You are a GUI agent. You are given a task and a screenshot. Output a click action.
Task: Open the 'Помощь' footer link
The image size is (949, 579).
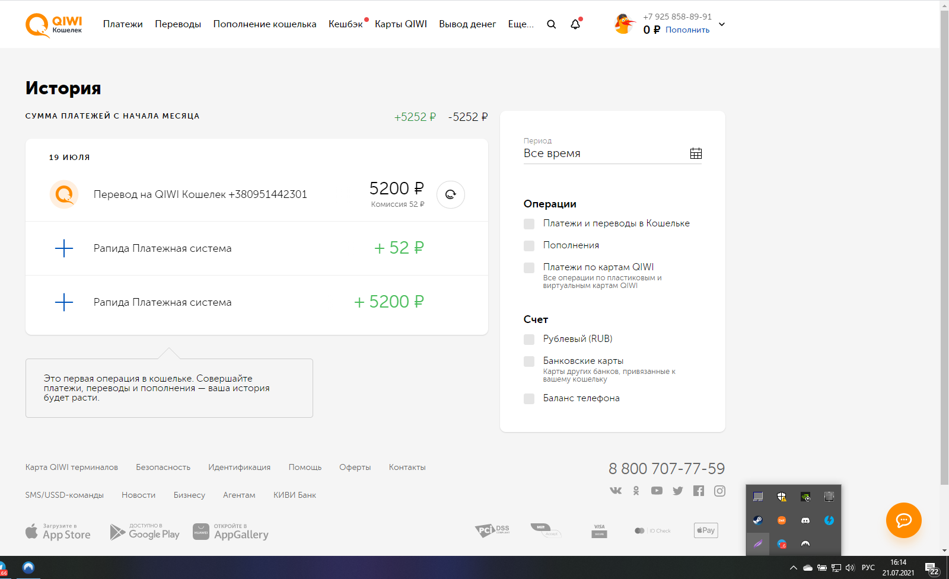305,468
